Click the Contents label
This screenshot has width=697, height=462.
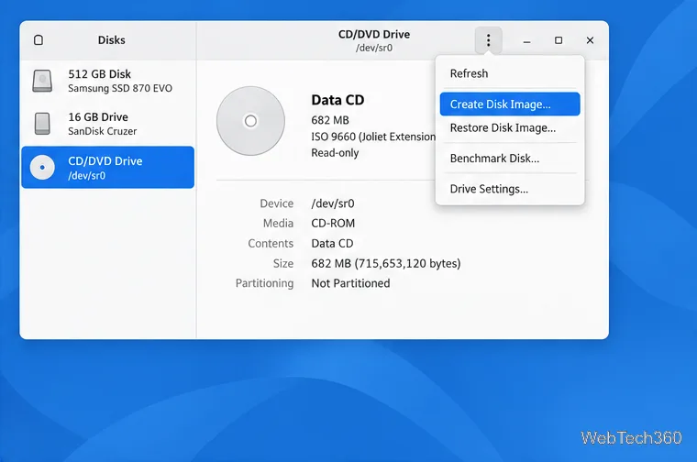pyautogui.click(x=271, y=244)
